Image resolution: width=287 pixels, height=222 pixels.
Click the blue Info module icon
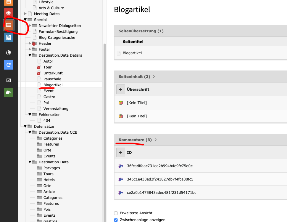[x=8, y=37]
